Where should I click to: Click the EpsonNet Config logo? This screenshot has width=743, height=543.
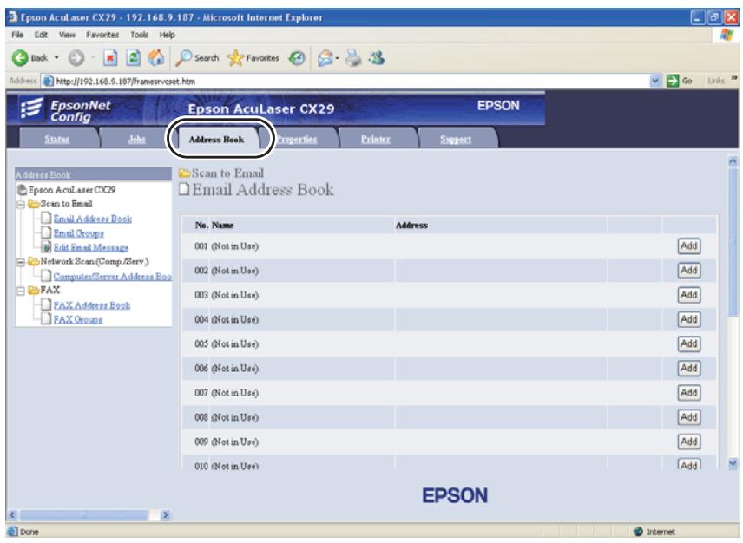pyautogui.click(x=66, y=110)
